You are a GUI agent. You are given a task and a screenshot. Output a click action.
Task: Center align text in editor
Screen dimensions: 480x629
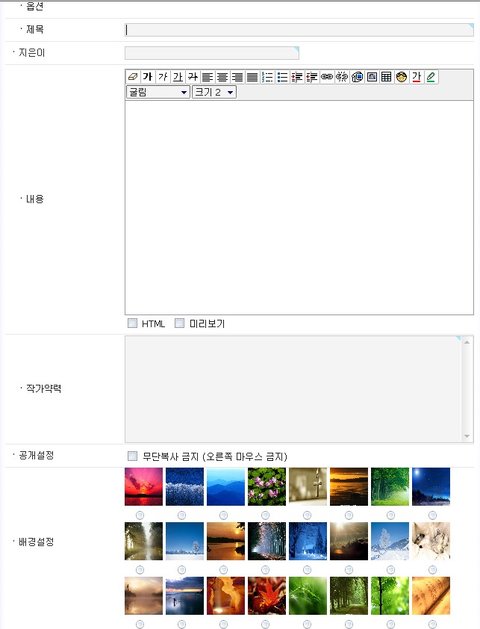[x=222, y=77]
